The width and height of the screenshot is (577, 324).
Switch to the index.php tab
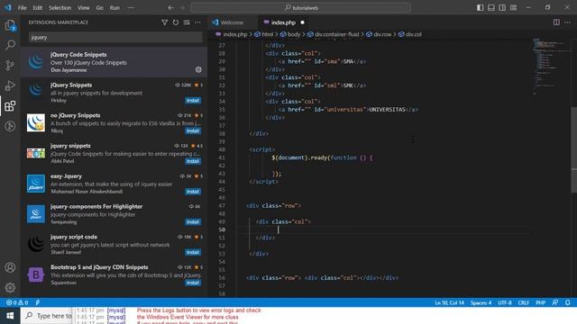(x=283, y=22)
